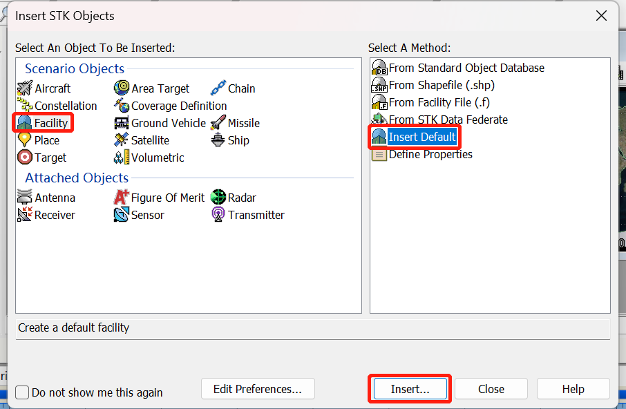Pick From Shapefile (.shp) method
The height and width of the screenshot is (409, 626).
click(x=379, y=85)
